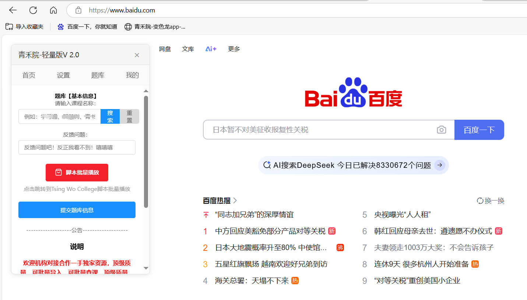This screenshot has height=300, width=527.
Task: Reload the page with the refresh icon
Action: (x=33, y=10)
